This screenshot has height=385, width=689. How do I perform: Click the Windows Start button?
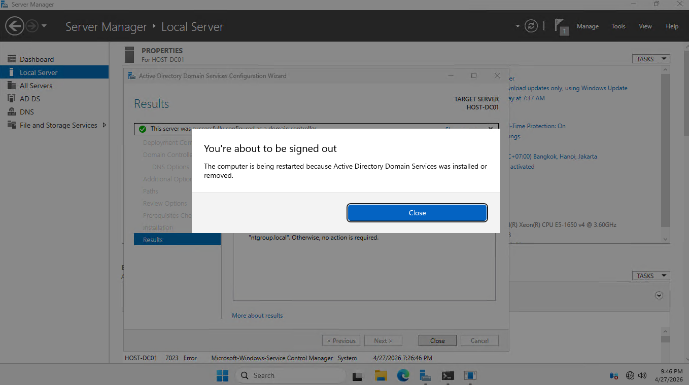[x=222, y=375]
